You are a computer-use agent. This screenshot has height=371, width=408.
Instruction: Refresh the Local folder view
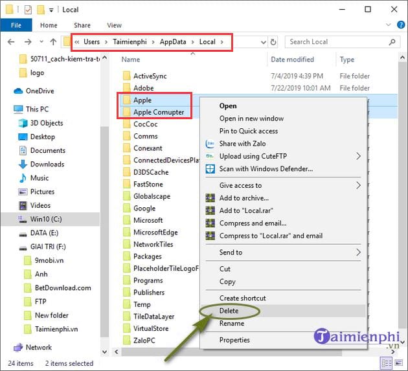(x=273, y=42)
